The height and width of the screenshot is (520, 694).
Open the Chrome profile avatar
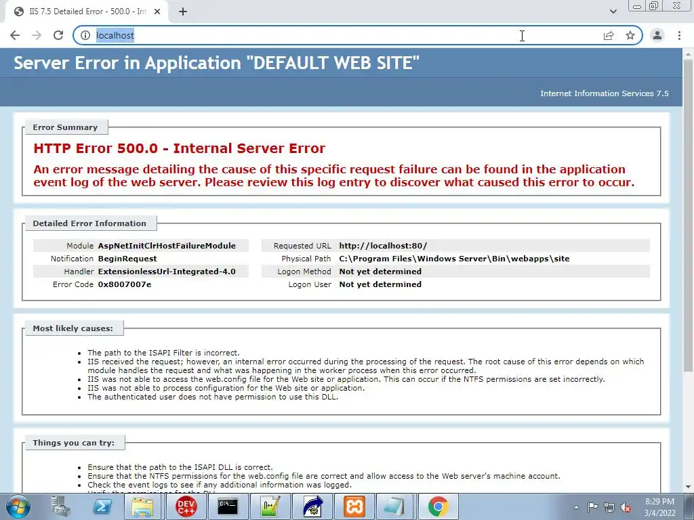pos(657,35)
